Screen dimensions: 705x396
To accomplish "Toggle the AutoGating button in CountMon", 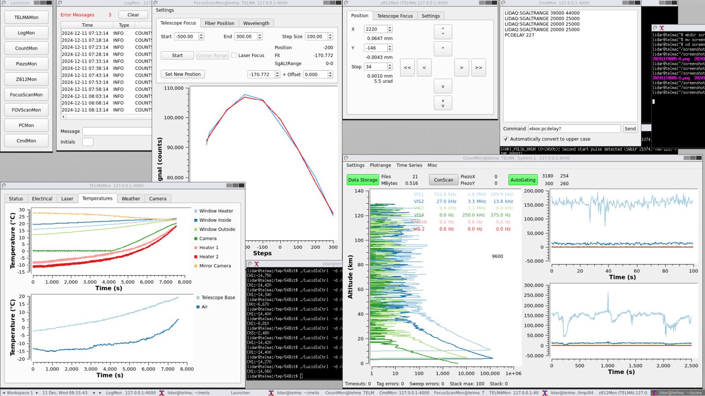I will (523, 180).
